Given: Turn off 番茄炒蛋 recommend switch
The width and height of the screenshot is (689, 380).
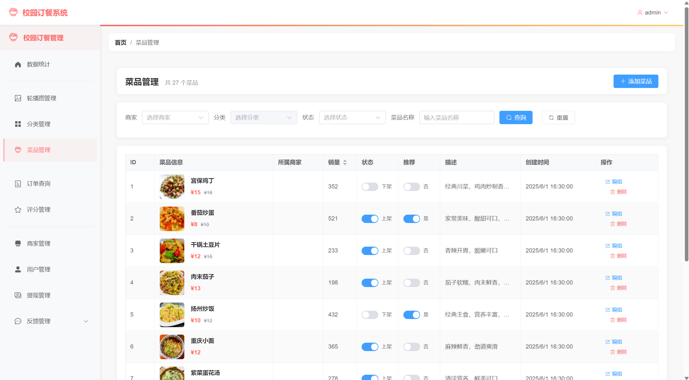Looking at the screenshot, I should (411, 219).
